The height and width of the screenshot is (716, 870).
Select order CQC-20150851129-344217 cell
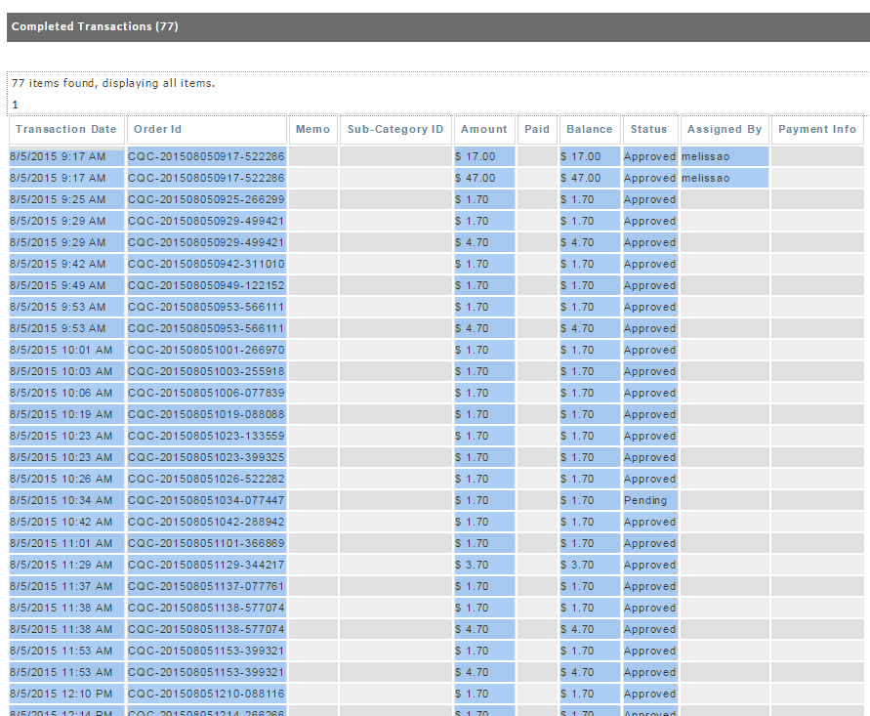click(206, 565)
